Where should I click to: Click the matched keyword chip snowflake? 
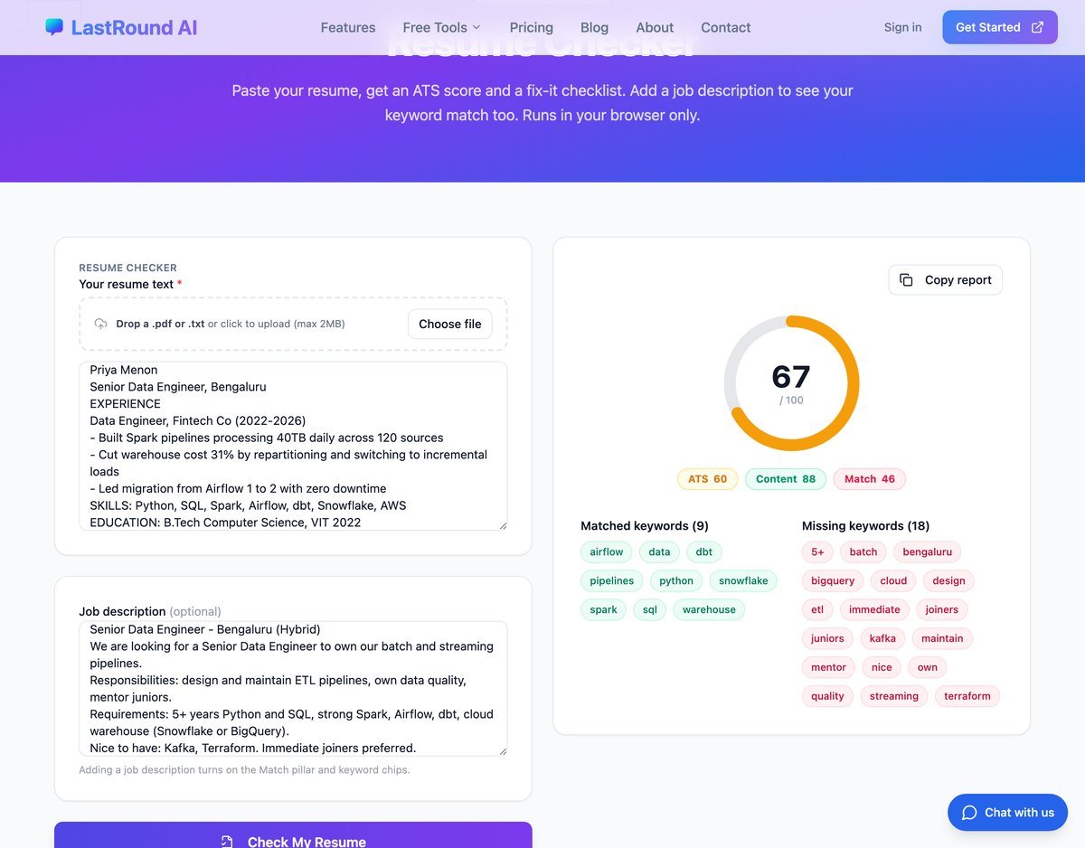coord(743,580)
